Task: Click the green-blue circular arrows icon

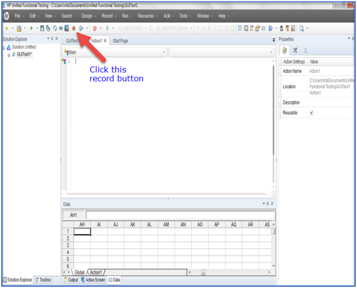Action: point(55,28)
